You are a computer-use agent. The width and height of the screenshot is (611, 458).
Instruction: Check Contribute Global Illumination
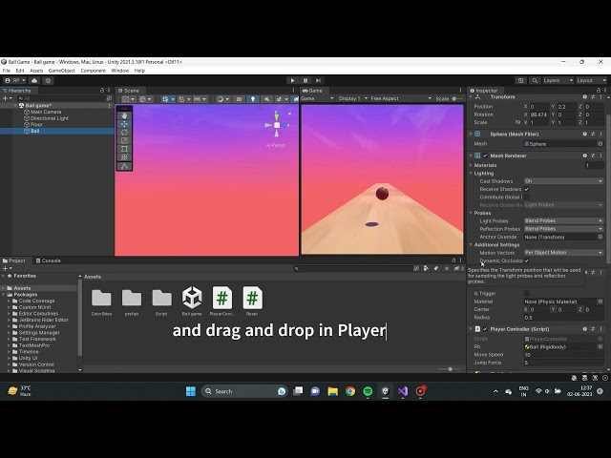point(526,198)
